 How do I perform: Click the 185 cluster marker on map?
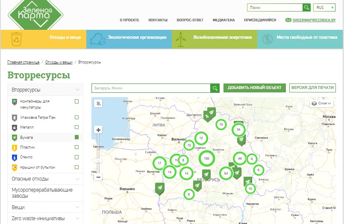pyautogui.click(x=207, y=158)
